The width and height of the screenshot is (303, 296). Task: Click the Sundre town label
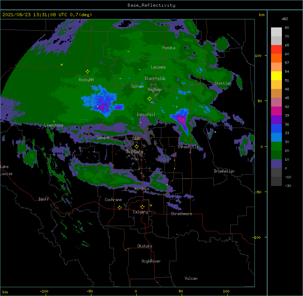coord(103,137)
